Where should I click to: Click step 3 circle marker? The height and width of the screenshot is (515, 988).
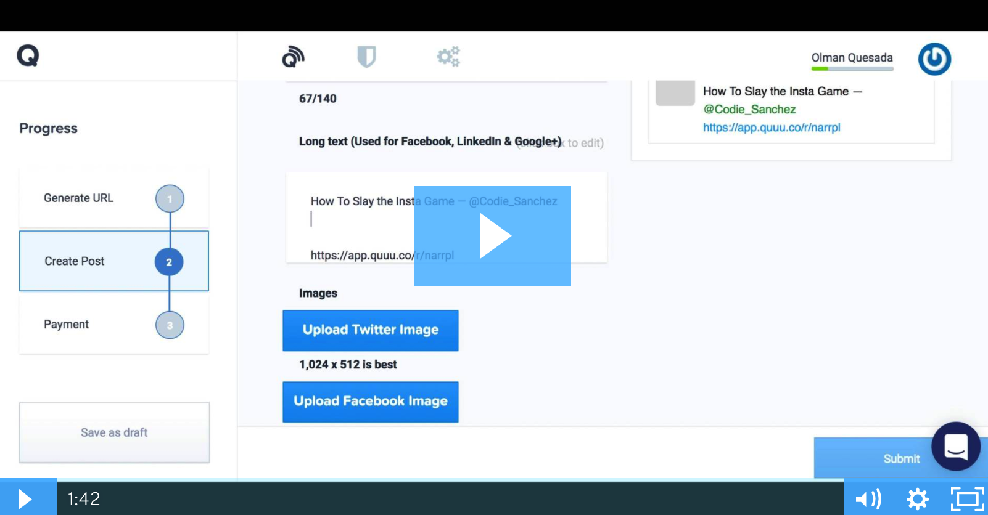pyautogui.click(x=170, y=325)
